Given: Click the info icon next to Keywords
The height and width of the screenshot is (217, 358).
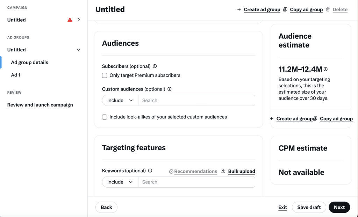Looking at the screenshot, I should 150,171.
